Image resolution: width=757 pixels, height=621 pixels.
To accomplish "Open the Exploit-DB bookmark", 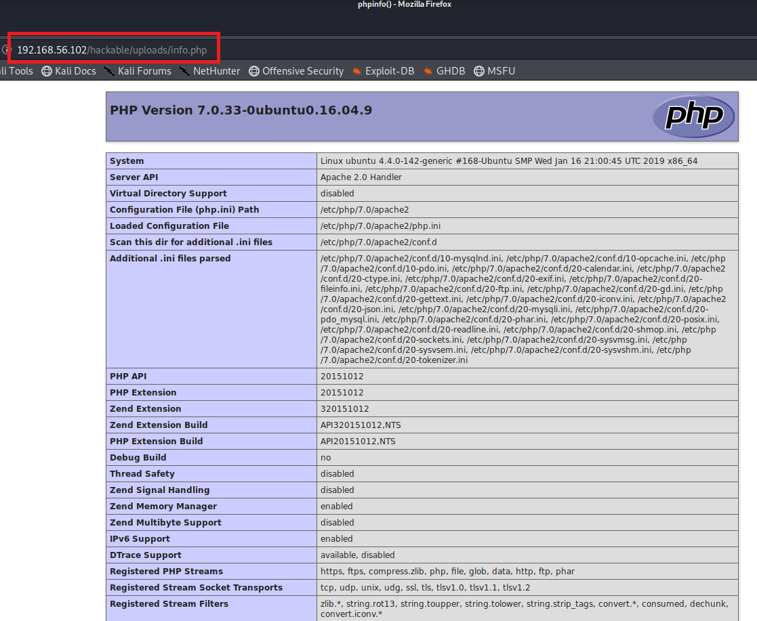I will 383,71.
